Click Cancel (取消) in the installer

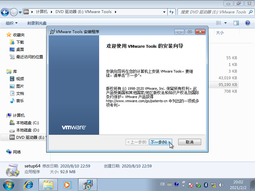point(189,142)
